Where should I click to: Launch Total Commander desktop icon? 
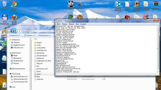tap(5, 19)
